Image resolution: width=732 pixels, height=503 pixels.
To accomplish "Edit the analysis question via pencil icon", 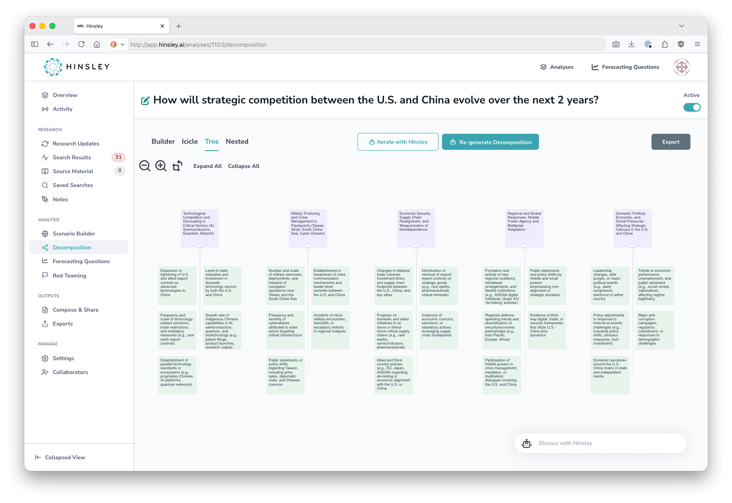I will click(145, 100).
